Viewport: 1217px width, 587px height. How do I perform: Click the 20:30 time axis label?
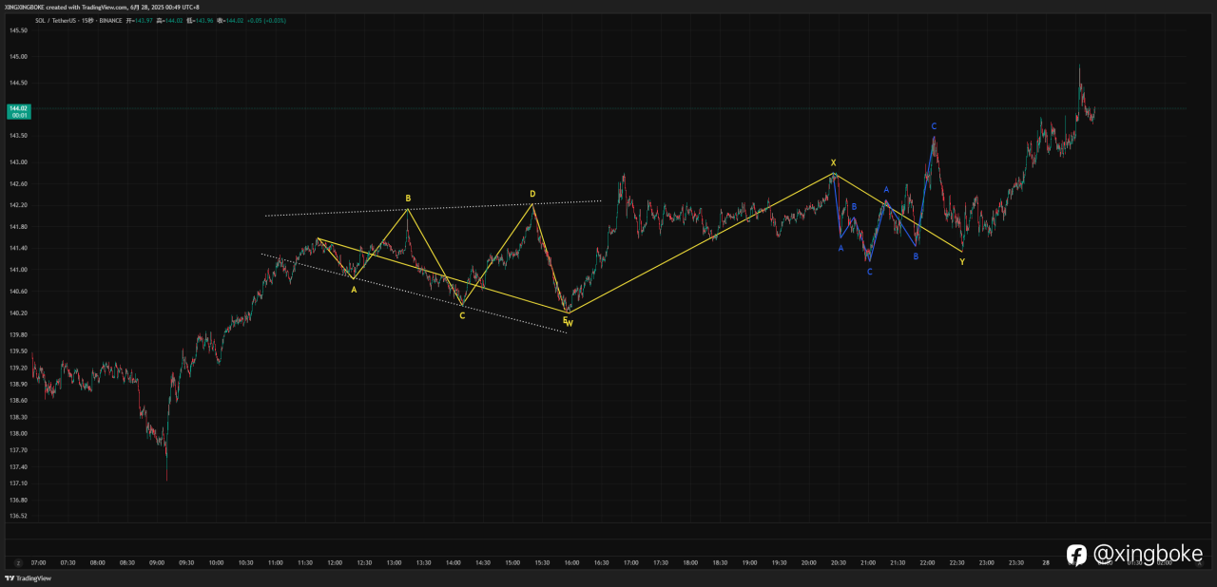(x=839, y=562)
